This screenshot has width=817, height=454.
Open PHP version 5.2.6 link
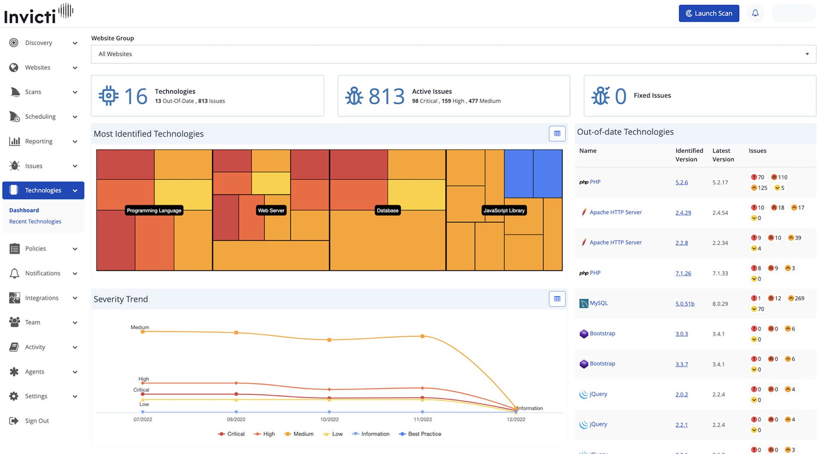coord(682,182)
